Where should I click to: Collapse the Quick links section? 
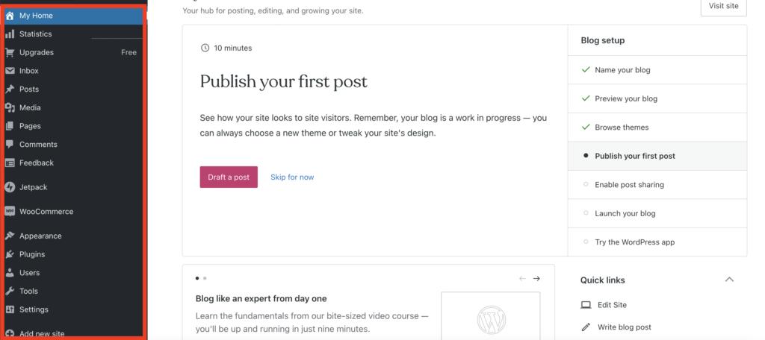coord(729,280)
